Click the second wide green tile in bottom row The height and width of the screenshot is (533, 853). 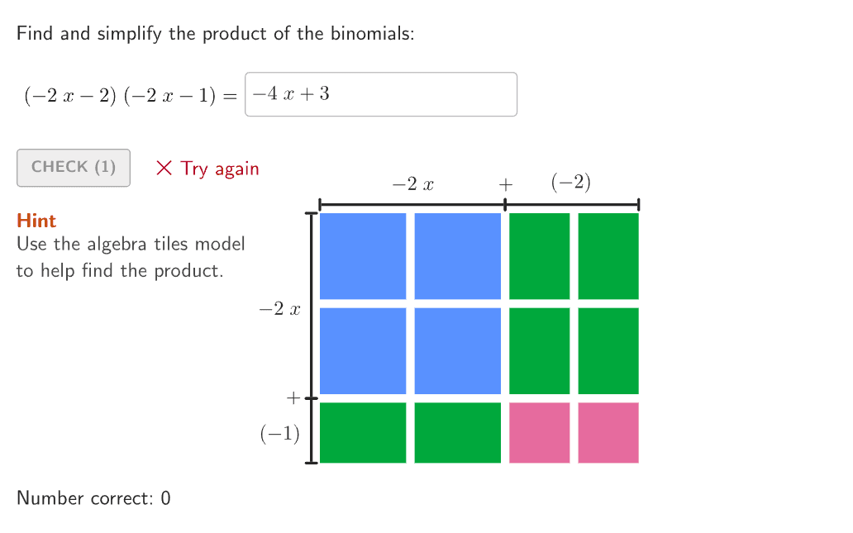[458, 433]
